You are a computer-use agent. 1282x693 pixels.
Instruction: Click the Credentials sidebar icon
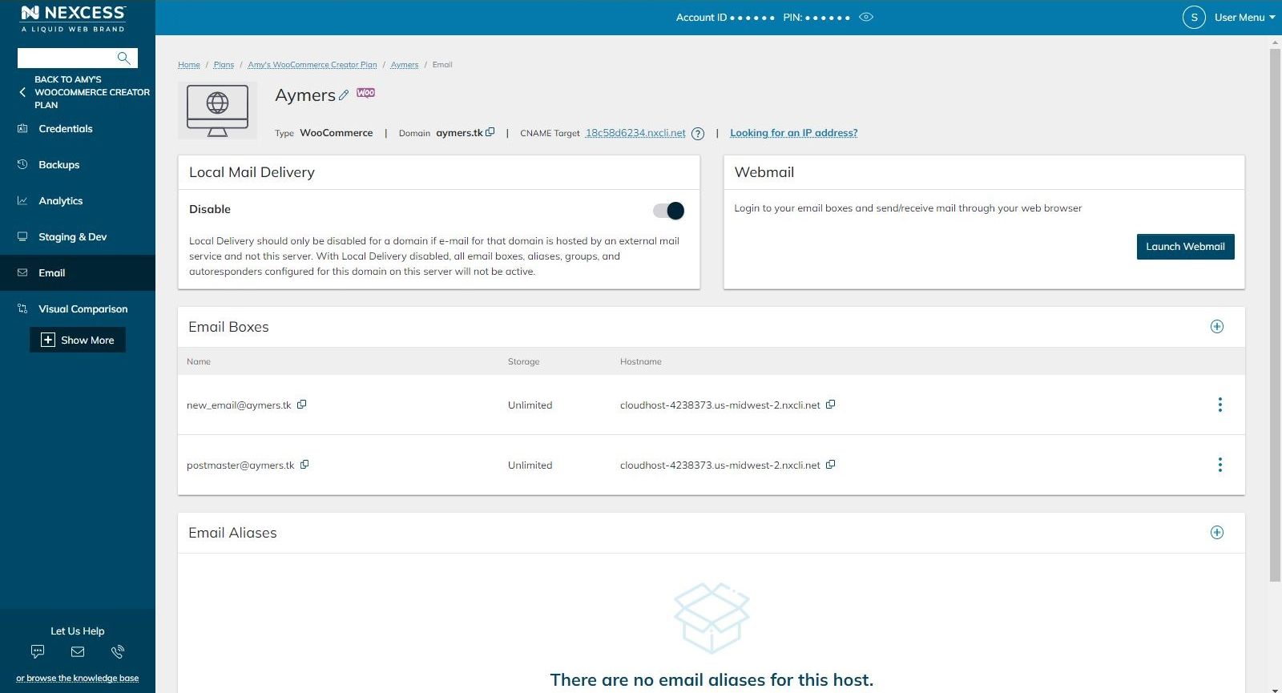(x=22, y=128)
